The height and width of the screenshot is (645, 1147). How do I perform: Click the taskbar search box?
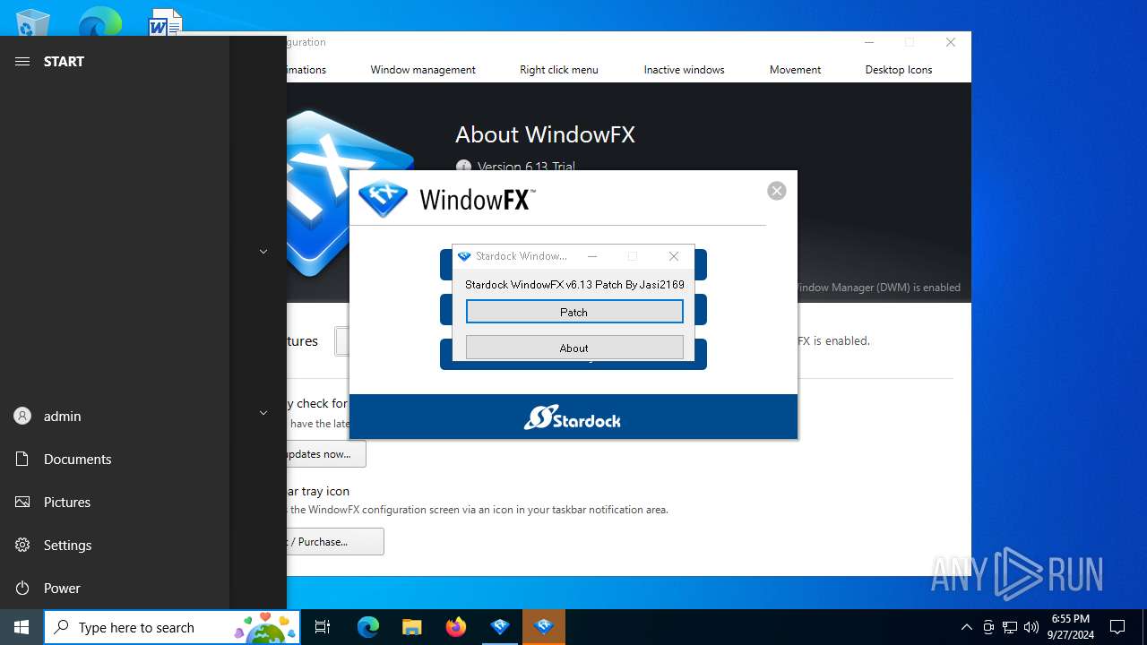172,627
